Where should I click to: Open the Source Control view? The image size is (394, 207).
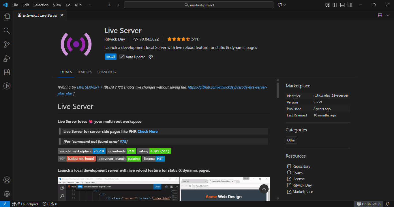[7, 45]
